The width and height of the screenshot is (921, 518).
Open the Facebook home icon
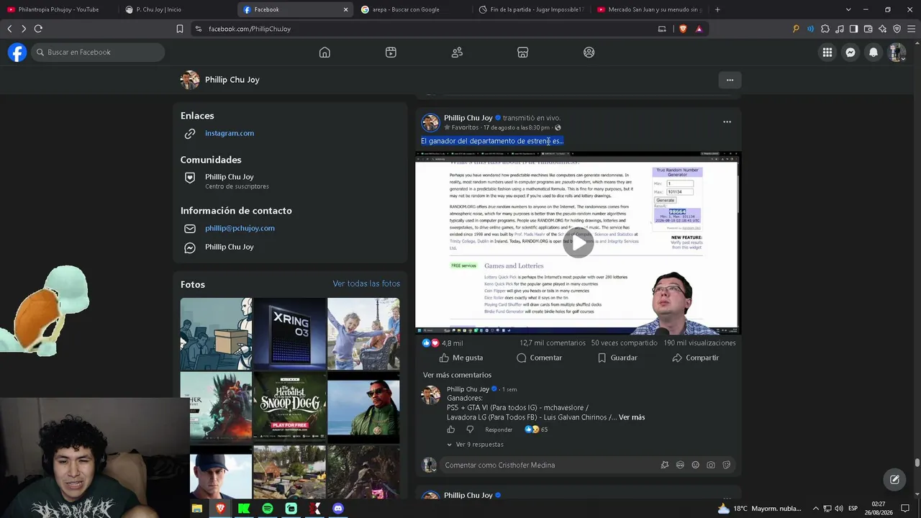coord(325,53)
